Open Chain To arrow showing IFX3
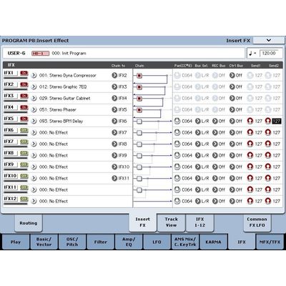Image resolution: width=286 pixels, height=286 pixels. pyautogui.click(x=114, y=87)
